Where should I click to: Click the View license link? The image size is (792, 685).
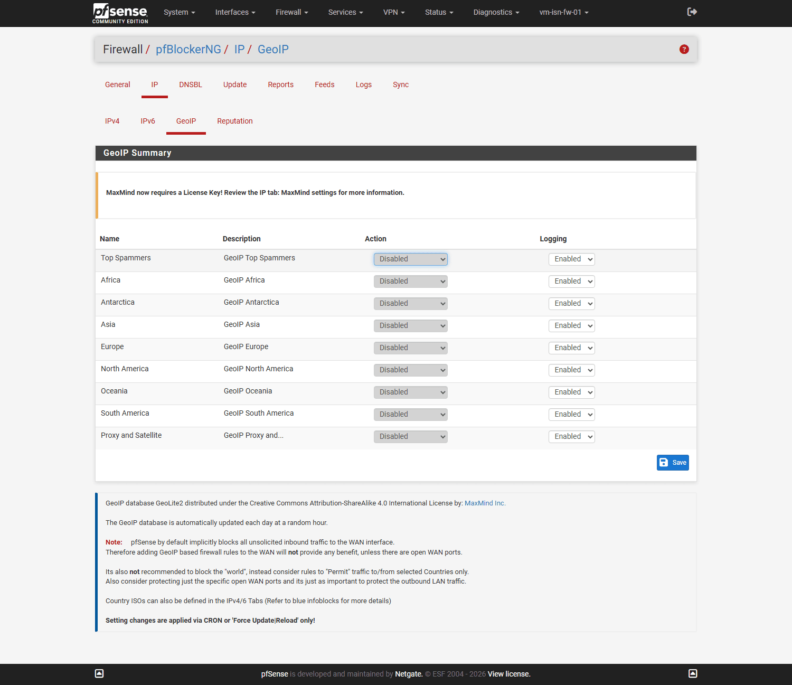click(x=509, y=674)
